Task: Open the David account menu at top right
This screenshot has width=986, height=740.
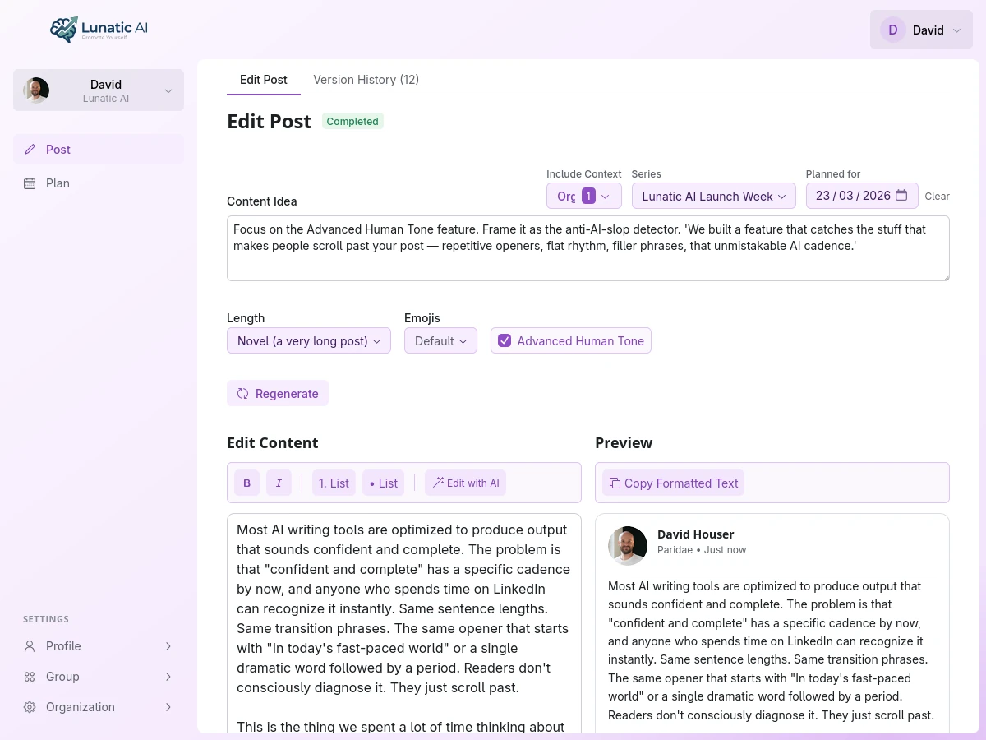Action: coord(921,30)
